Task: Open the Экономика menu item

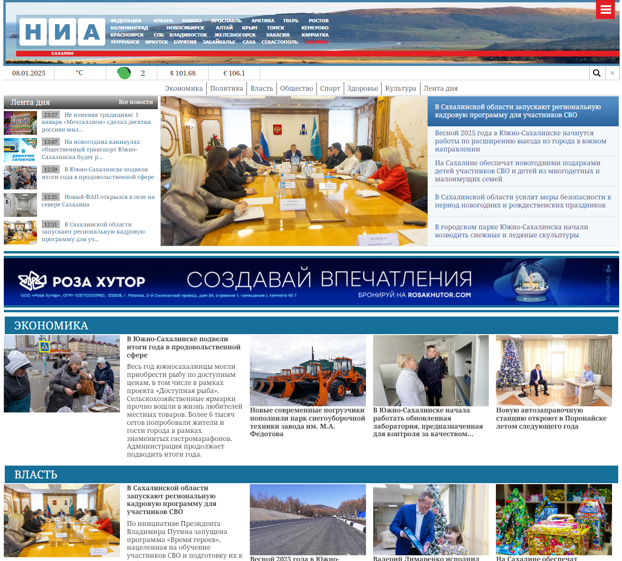Action: [184, 88]
